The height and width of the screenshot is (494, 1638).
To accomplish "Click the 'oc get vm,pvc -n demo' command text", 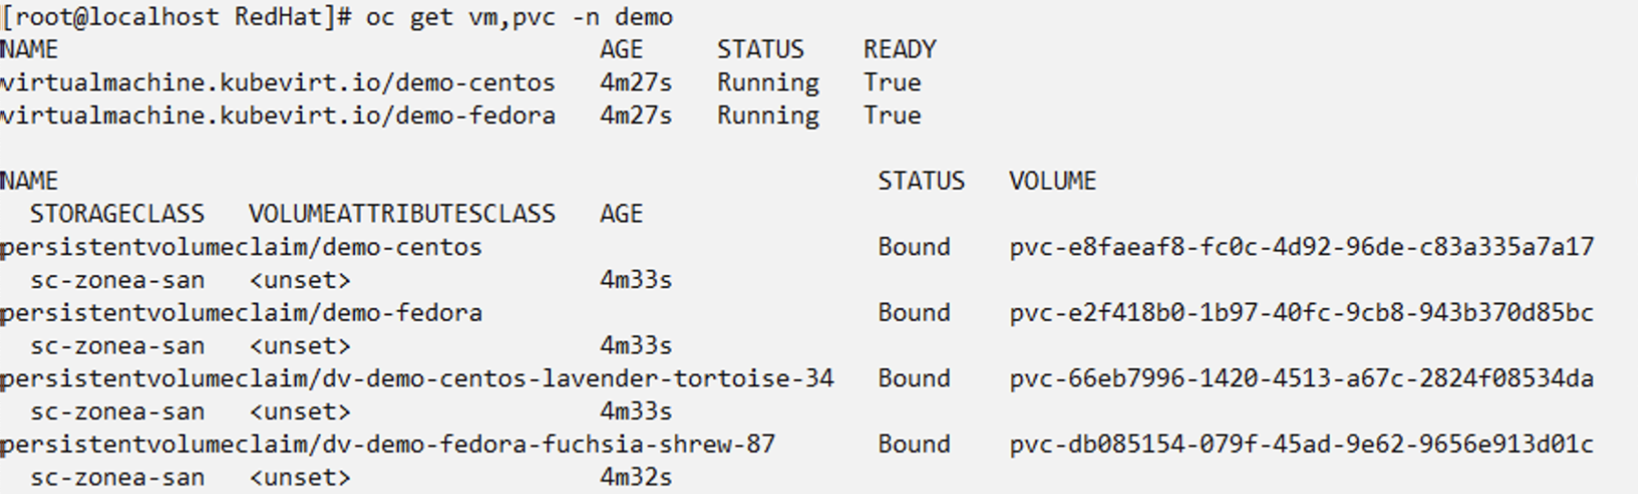I will point(519,17).
